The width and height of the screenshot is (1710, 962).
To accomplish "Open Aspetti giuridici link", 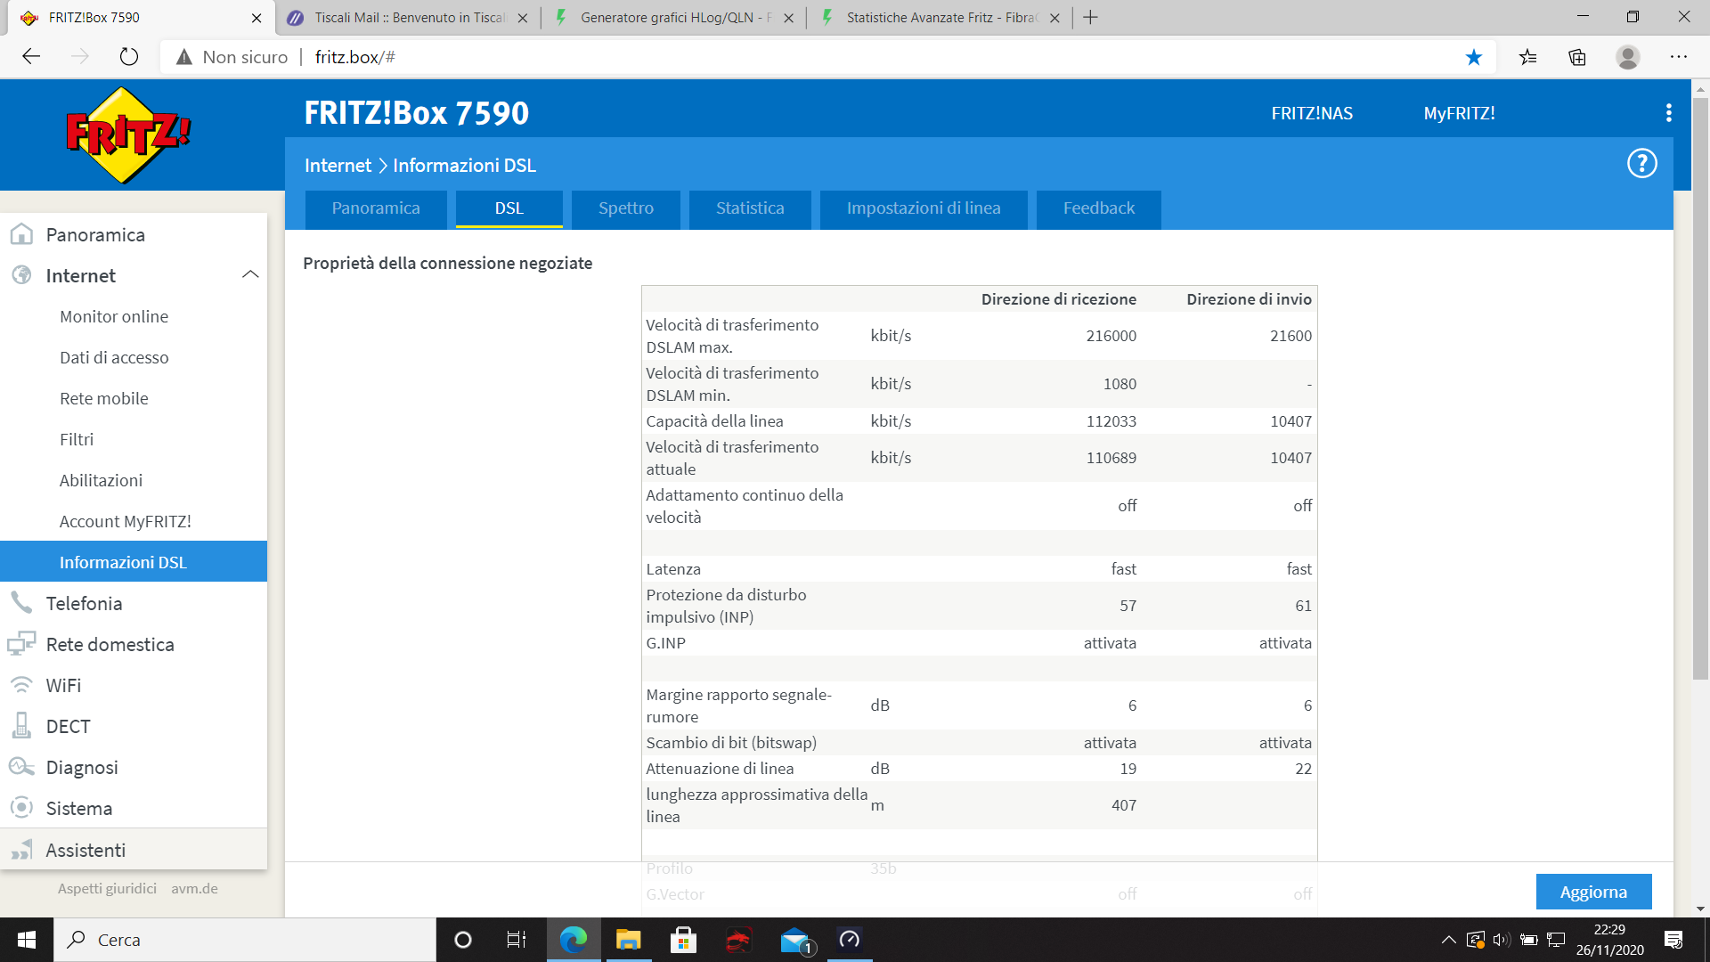I will [x=107, y=888].
